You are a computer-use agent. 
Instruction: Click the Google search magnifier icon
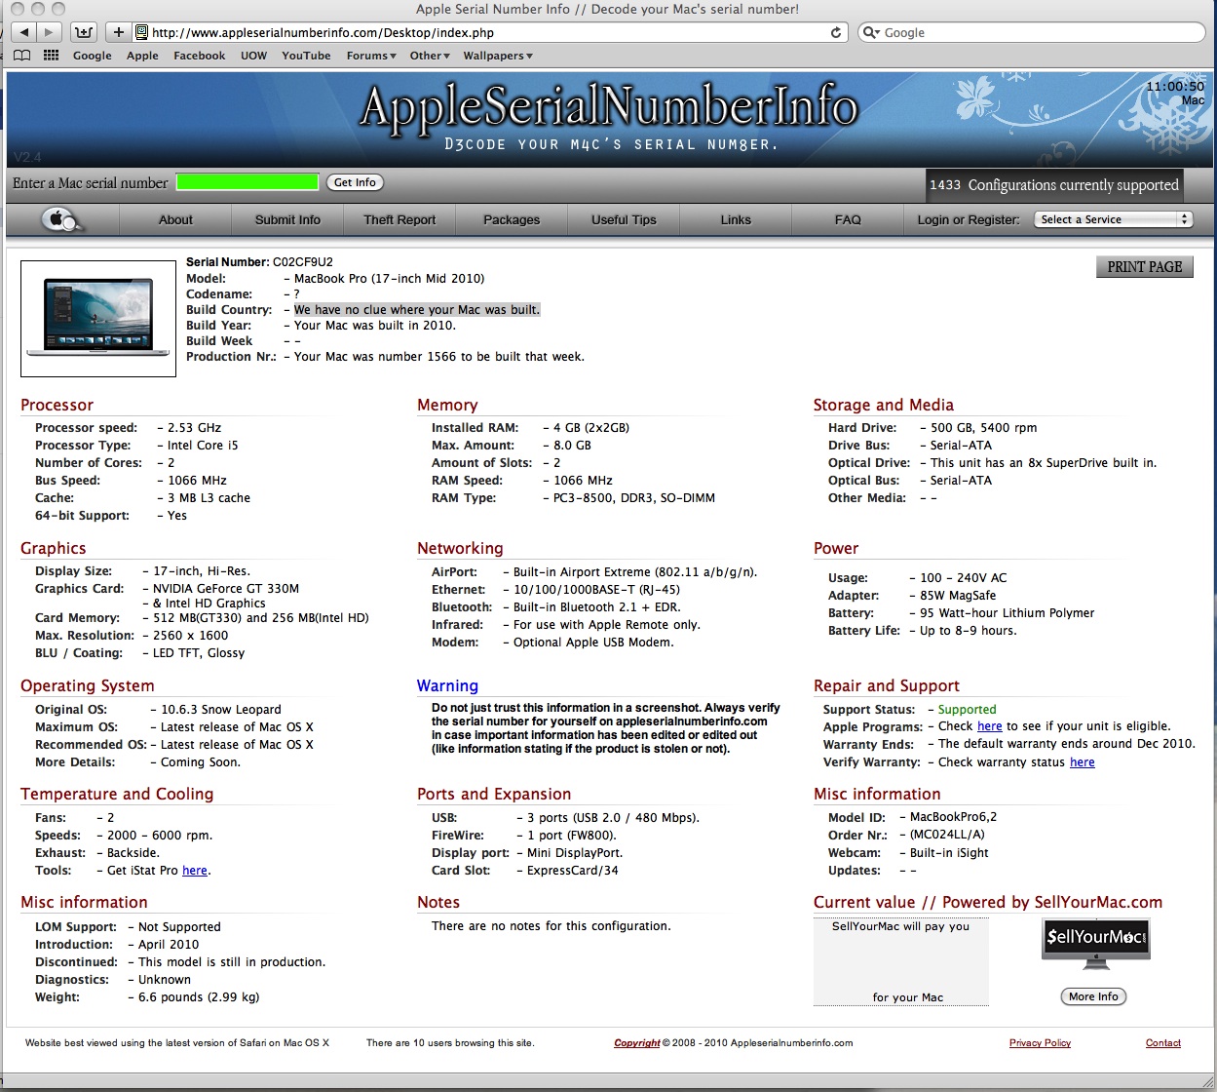pos(872,32)
